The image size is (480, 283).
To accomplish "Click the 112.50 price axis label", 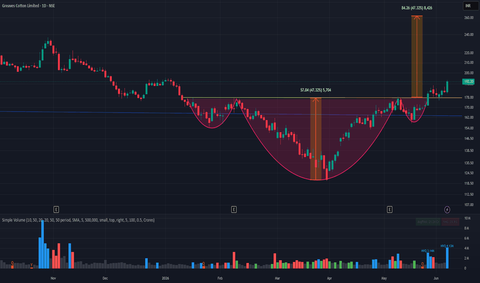I will pos(469,194).
